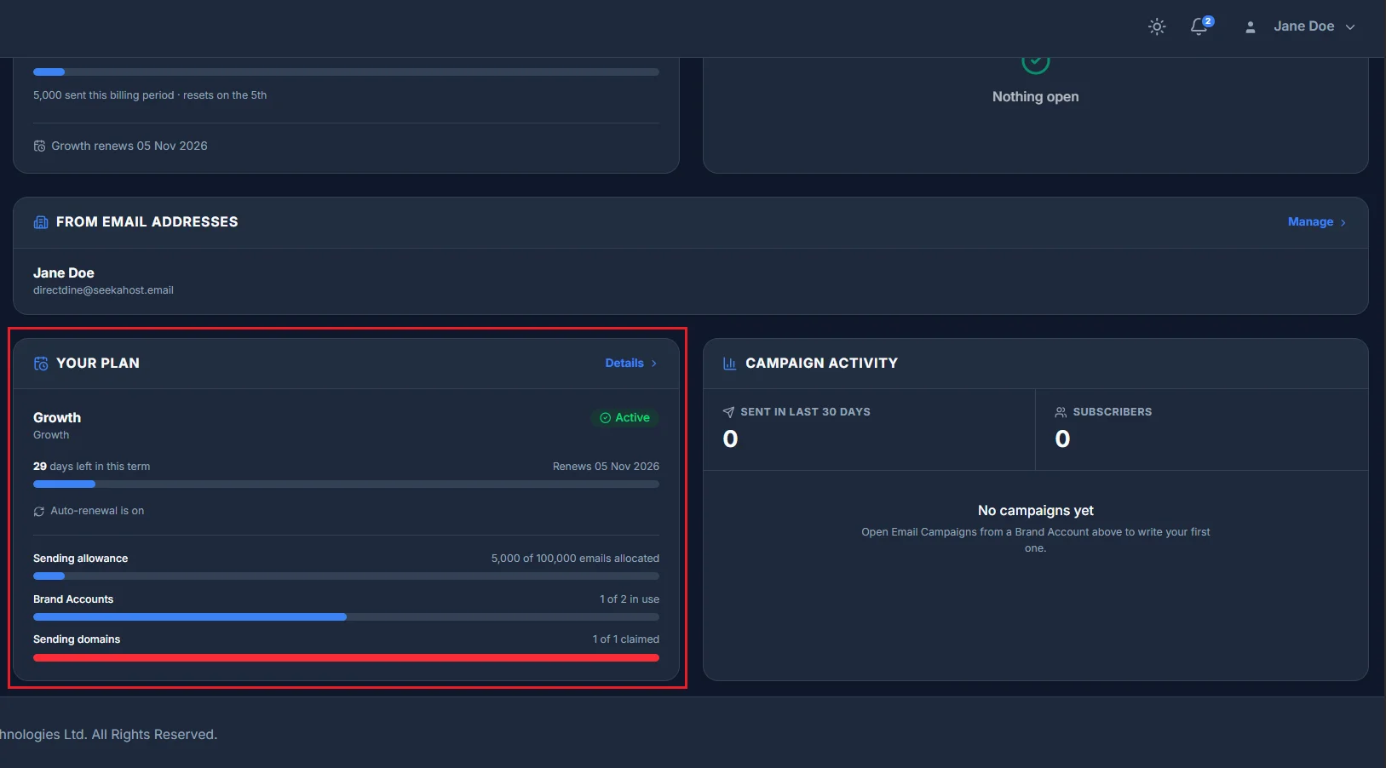Click '29 days left in this term'
Image resolution: width=1386 pixels, height=768 pixels.
point(91,467)
